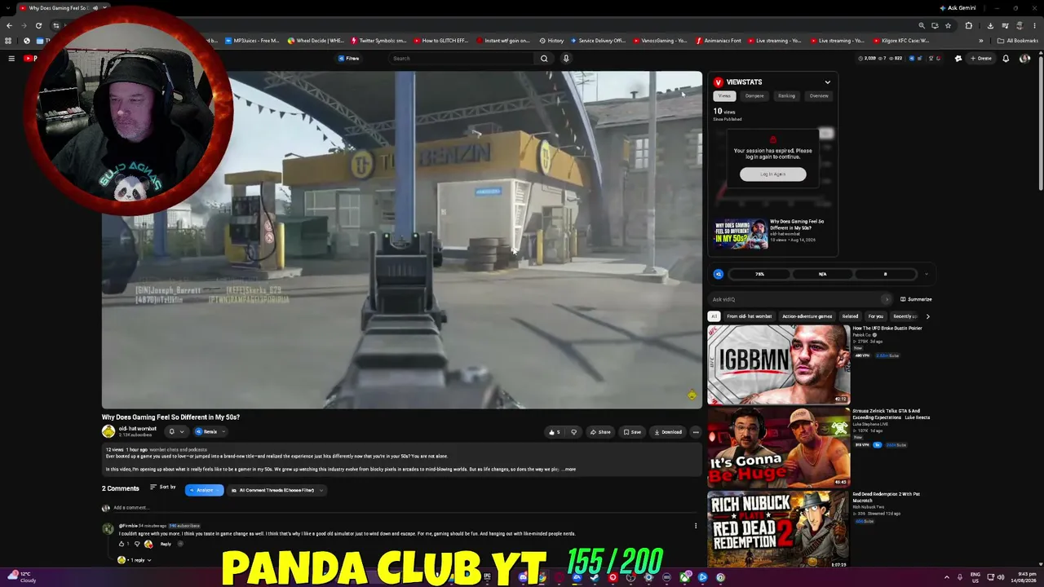
Task: Open the Analyze comments dropdown
Action: (204, 490)
